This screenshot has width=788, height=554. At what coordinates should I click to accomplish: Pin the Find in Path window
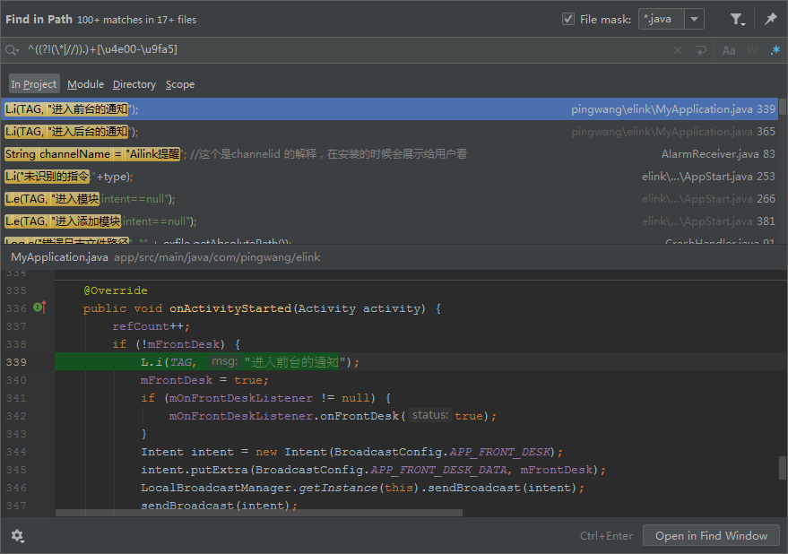(x=770, y=19)
